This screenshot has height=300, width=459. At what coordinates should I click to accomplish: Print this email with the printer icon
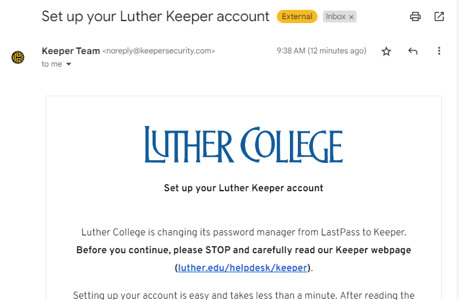click(415, 16)
